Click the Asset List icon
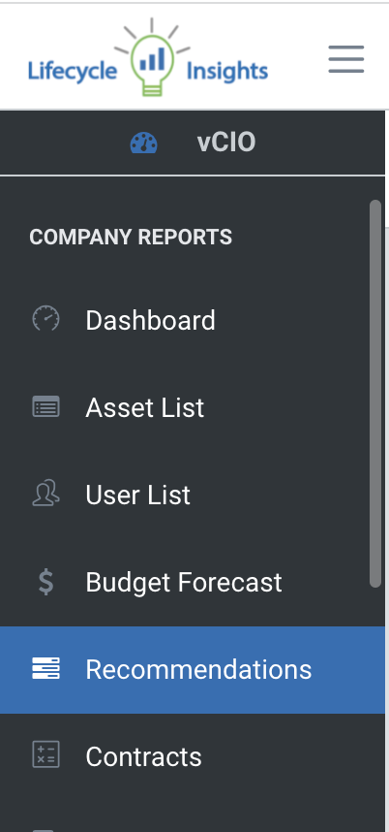 (x=46, y=407)
